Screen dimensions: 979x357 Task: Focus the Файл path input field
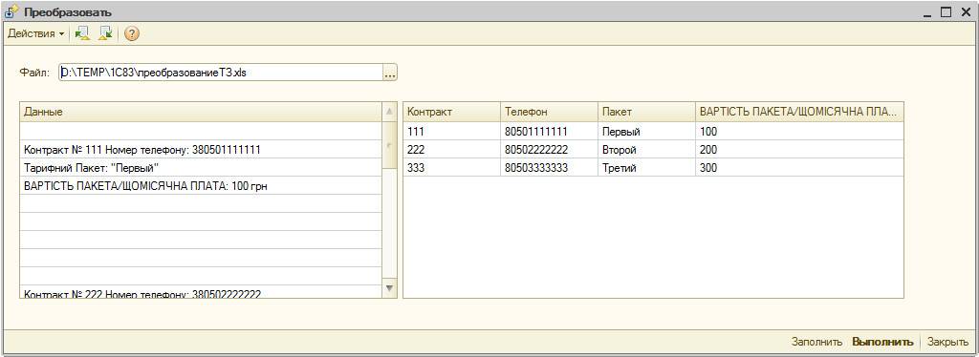pos(221,73)
